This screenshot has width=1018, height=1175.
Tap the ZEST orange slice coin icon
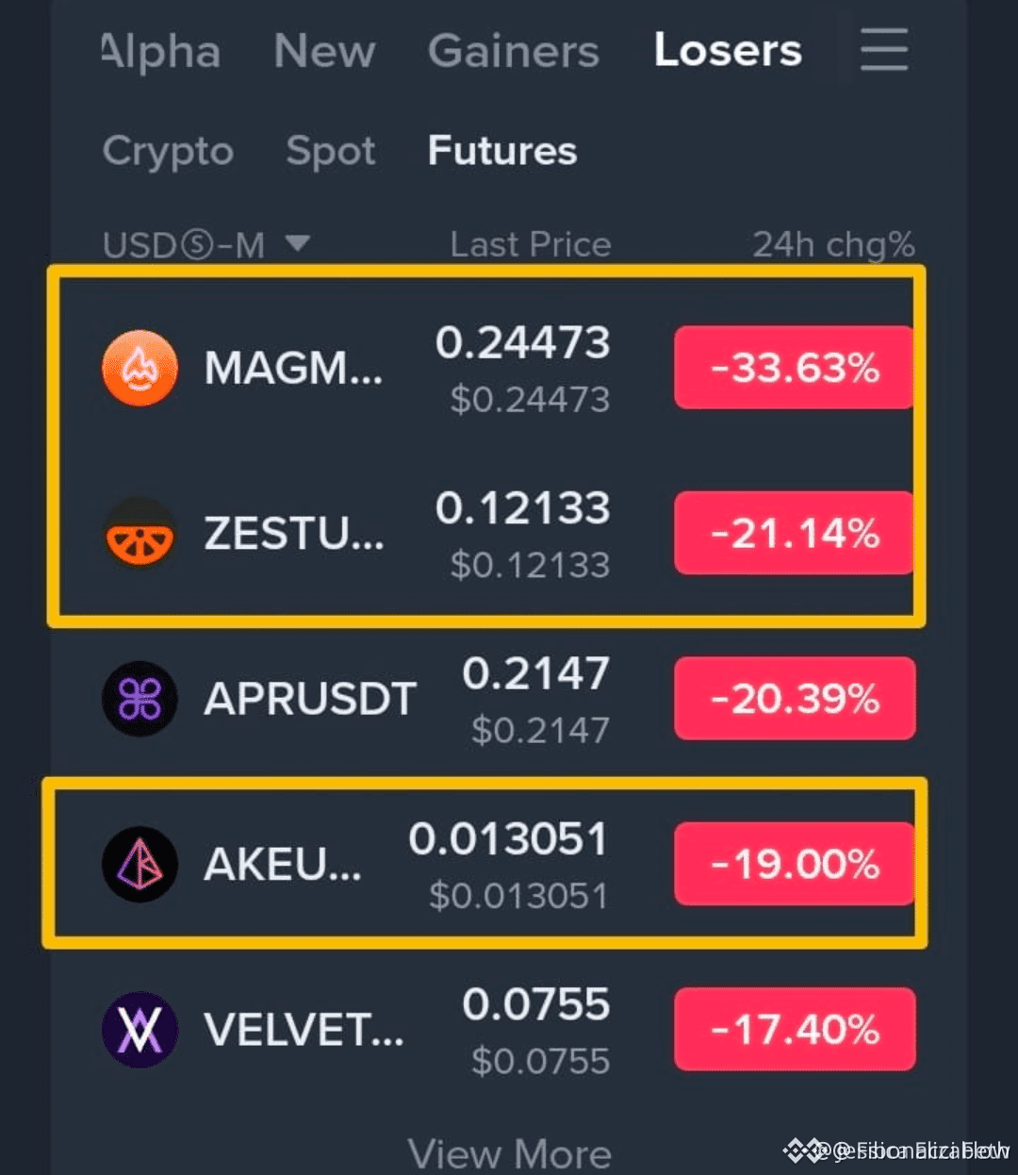coord(140,533)
